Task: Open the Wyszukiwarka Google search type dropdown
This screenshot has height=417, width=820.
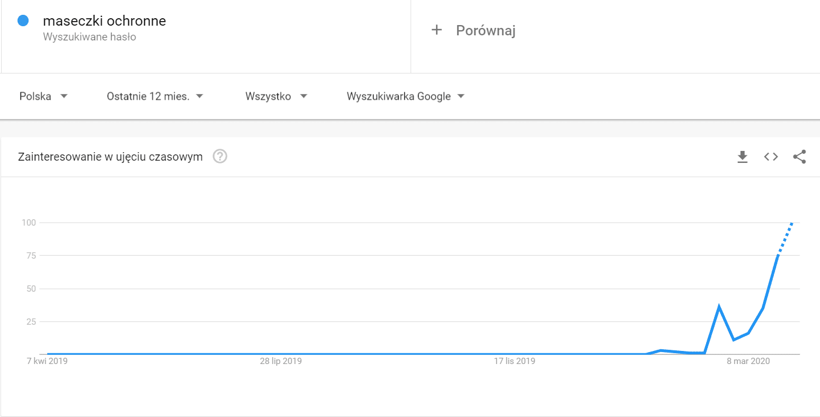Action: [x=405, y=96]
